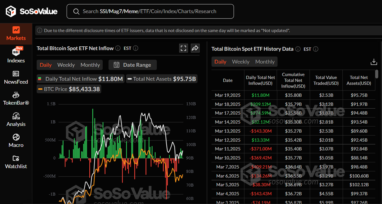
Task: Click info icon next to history EST label
Action: point(315,49)
